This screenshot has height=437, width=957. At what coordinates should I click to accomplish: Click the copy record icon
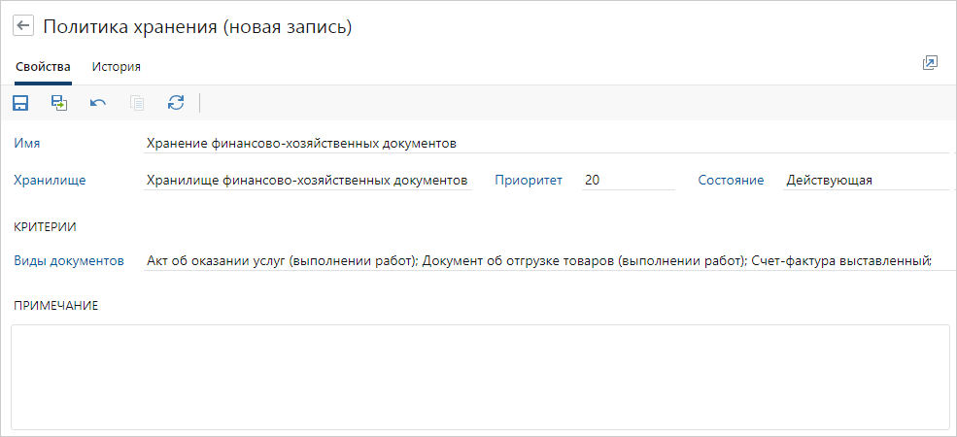[x=137, y=103]
